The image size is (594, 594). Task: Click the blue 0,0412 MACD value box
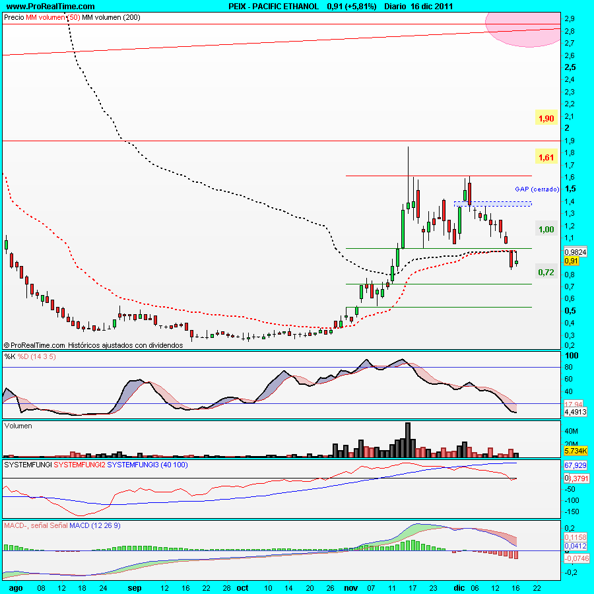[576, 546]
